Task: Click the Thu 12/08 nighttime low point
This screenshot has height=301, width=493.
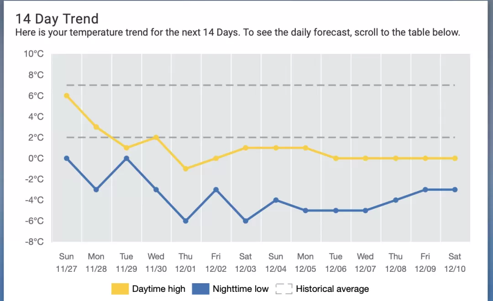Action: pyautogui.click(x=395, y=200)
